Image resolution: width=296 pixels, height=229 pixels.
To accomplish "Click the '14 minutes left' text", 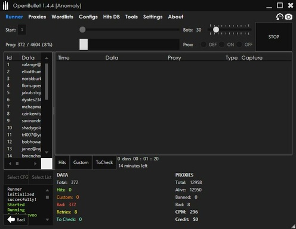I will click(x=133, y=166).
